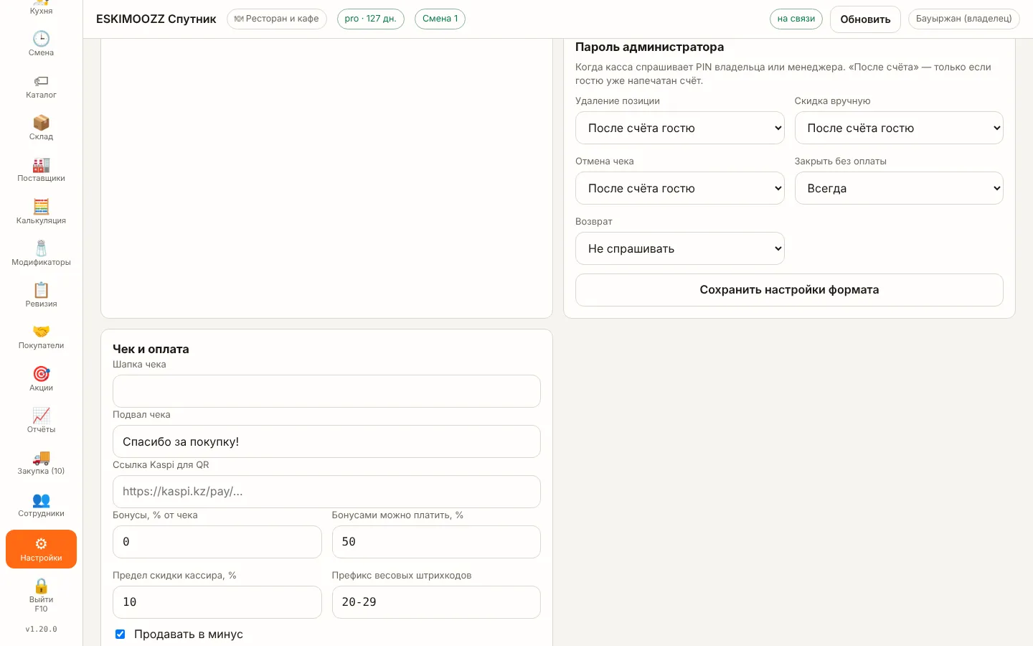Image resolution: width=1033 pixels, height=646 pixels.
Task: Open Калькуляция section
Action: coord(41,211)
